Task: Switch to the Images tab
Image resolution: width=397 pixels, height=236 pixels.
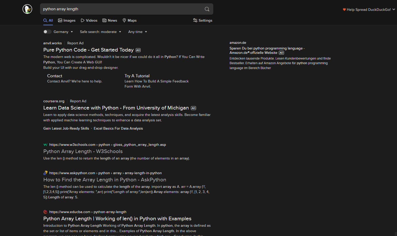Action: coord(67,20)
